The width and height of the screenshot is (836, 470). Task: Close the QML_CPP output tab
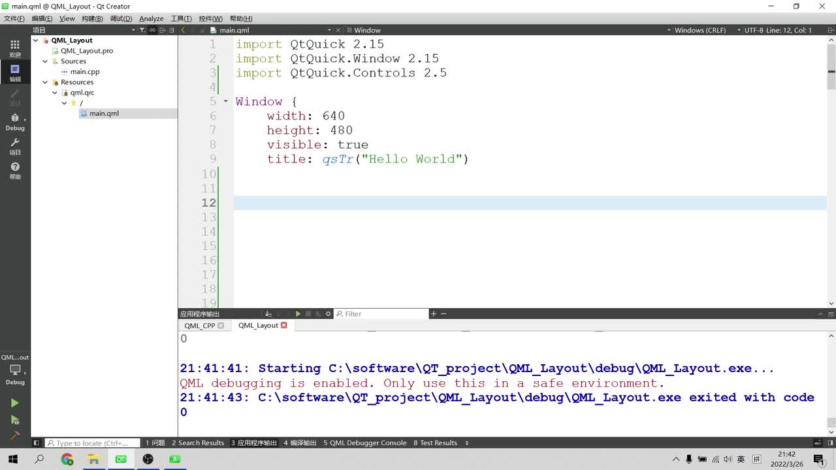click(221, 326)
